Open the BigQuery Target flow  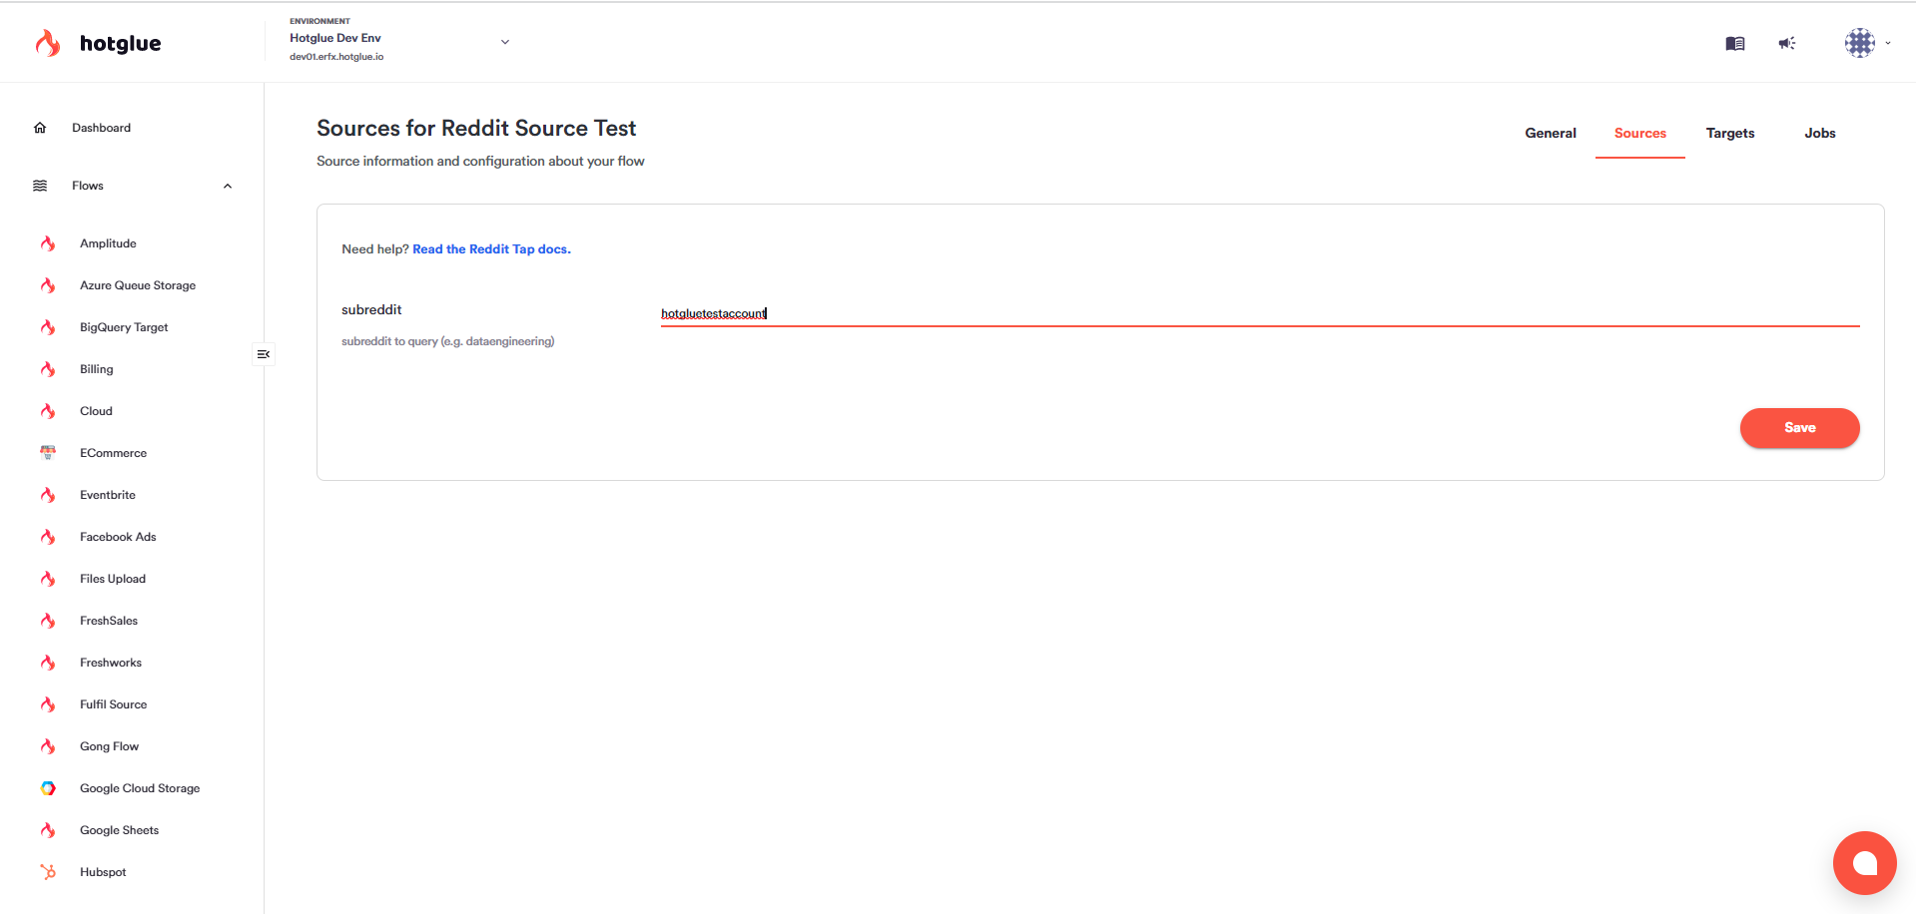124,327
